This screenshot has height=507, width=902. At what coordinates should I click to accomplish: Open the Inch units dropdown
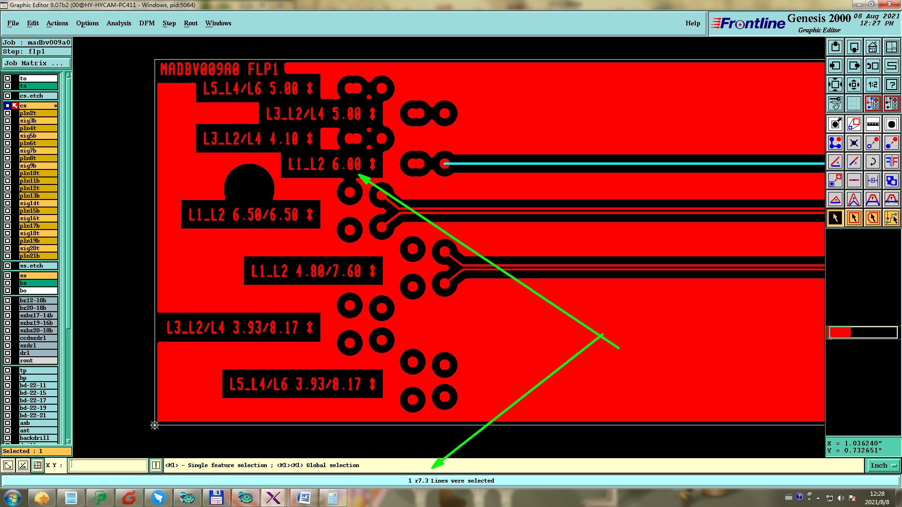pos(883,466)
